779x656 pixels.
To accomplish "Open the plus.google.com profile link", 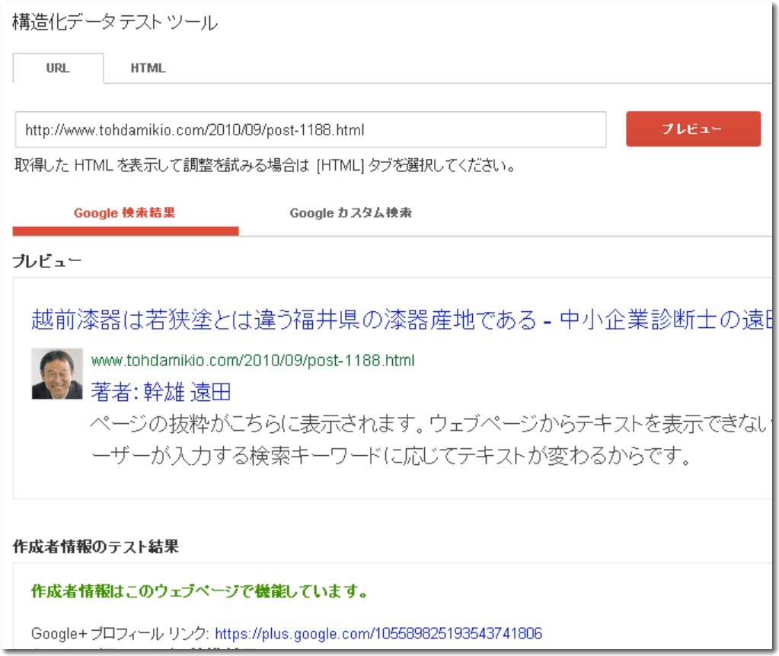I will coord(378,633).
